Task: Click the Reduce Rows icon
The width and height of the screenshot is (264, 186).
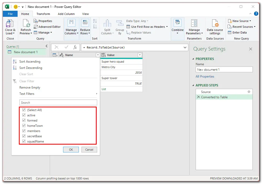Action: point(85,23)
